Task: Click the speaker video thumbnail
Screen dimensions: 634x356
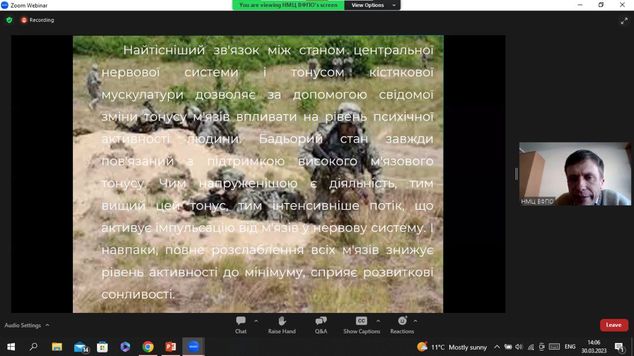Action: coord(575,174)
